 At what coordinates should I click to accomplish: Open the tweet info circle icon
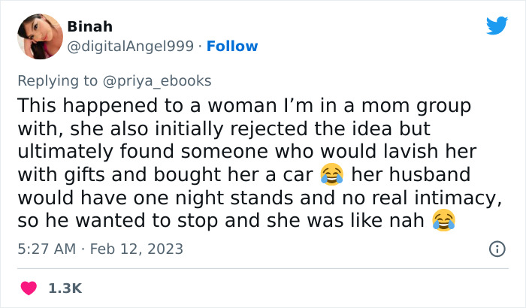coord(497,249)
